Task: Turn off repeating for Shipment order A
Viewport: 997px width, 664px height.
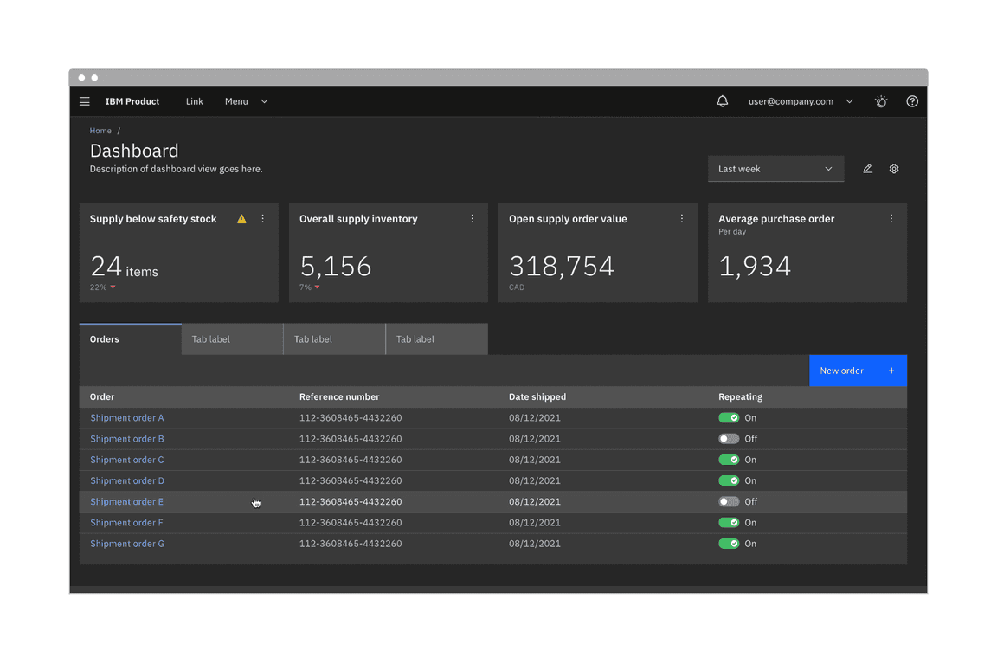Action: click(x=729, y=417)
